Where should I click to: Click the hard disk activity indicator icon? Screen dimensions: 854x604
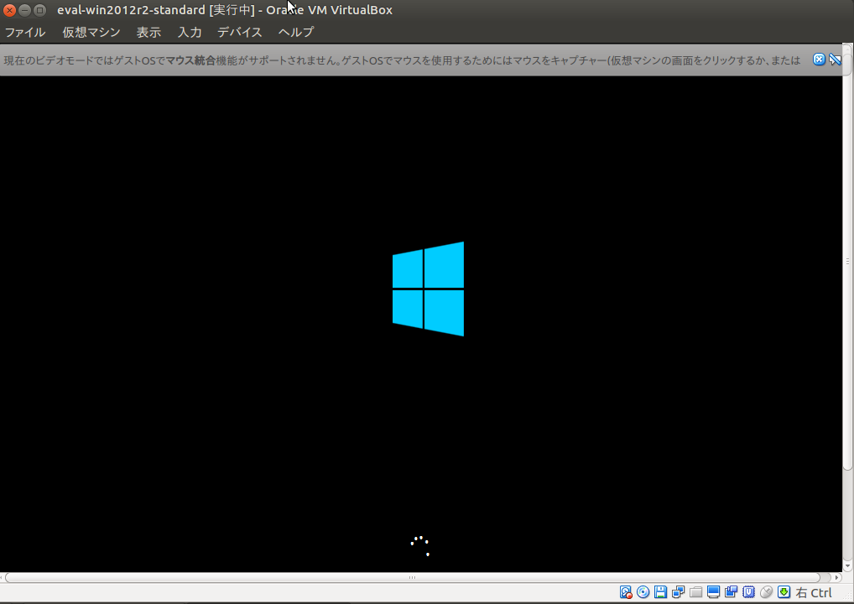click(x=626, y=592)
